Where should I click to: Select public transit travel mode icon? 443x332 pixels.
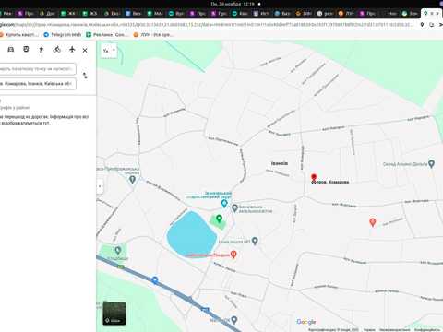26,49
